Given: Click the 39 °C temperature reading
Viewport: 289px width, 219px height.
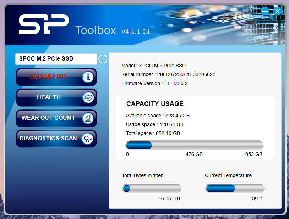Looking at the screenshot, I should tap(257, 198).
